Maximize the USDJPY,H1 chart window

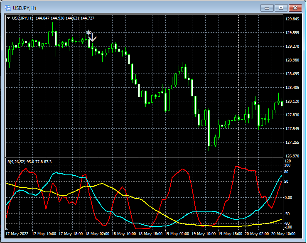point(281,8)
